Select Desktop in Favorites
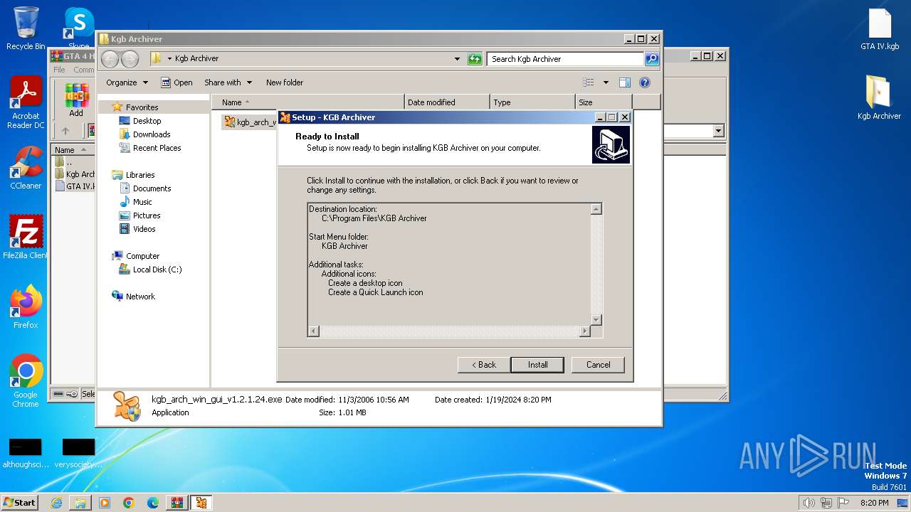The height and width of the screenshot is (512, 911). (x=147, y=121)
